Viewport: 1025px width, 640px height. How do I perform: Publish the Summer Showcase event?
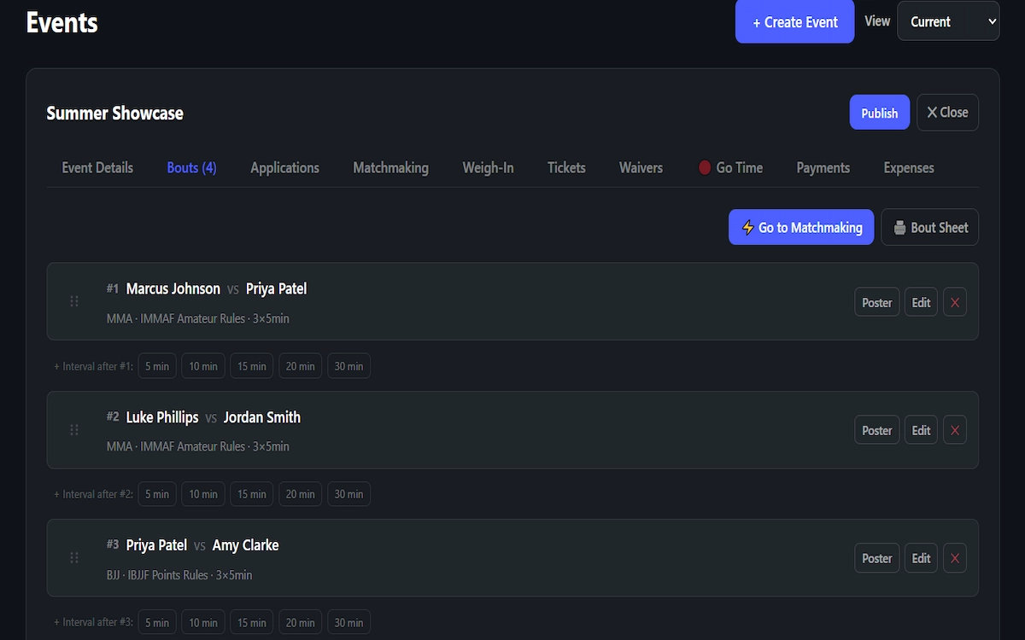pyautogui.click(x=879, y=113)
